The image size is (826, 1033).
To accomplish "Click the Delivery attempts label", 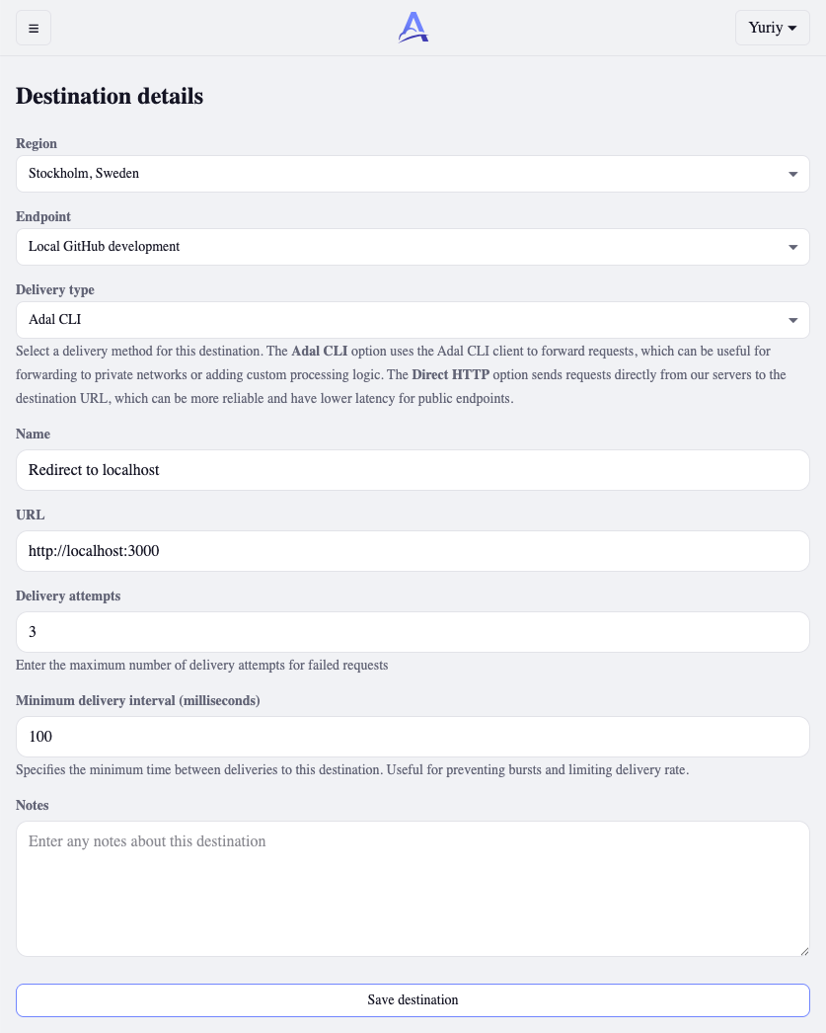I will pos(68,596).
